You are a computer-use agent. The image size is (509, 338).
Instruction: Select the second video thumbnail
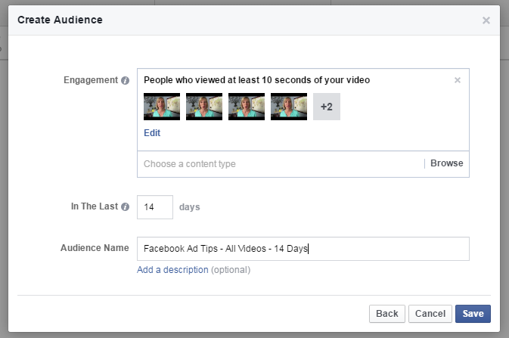[x=204, y=107]
